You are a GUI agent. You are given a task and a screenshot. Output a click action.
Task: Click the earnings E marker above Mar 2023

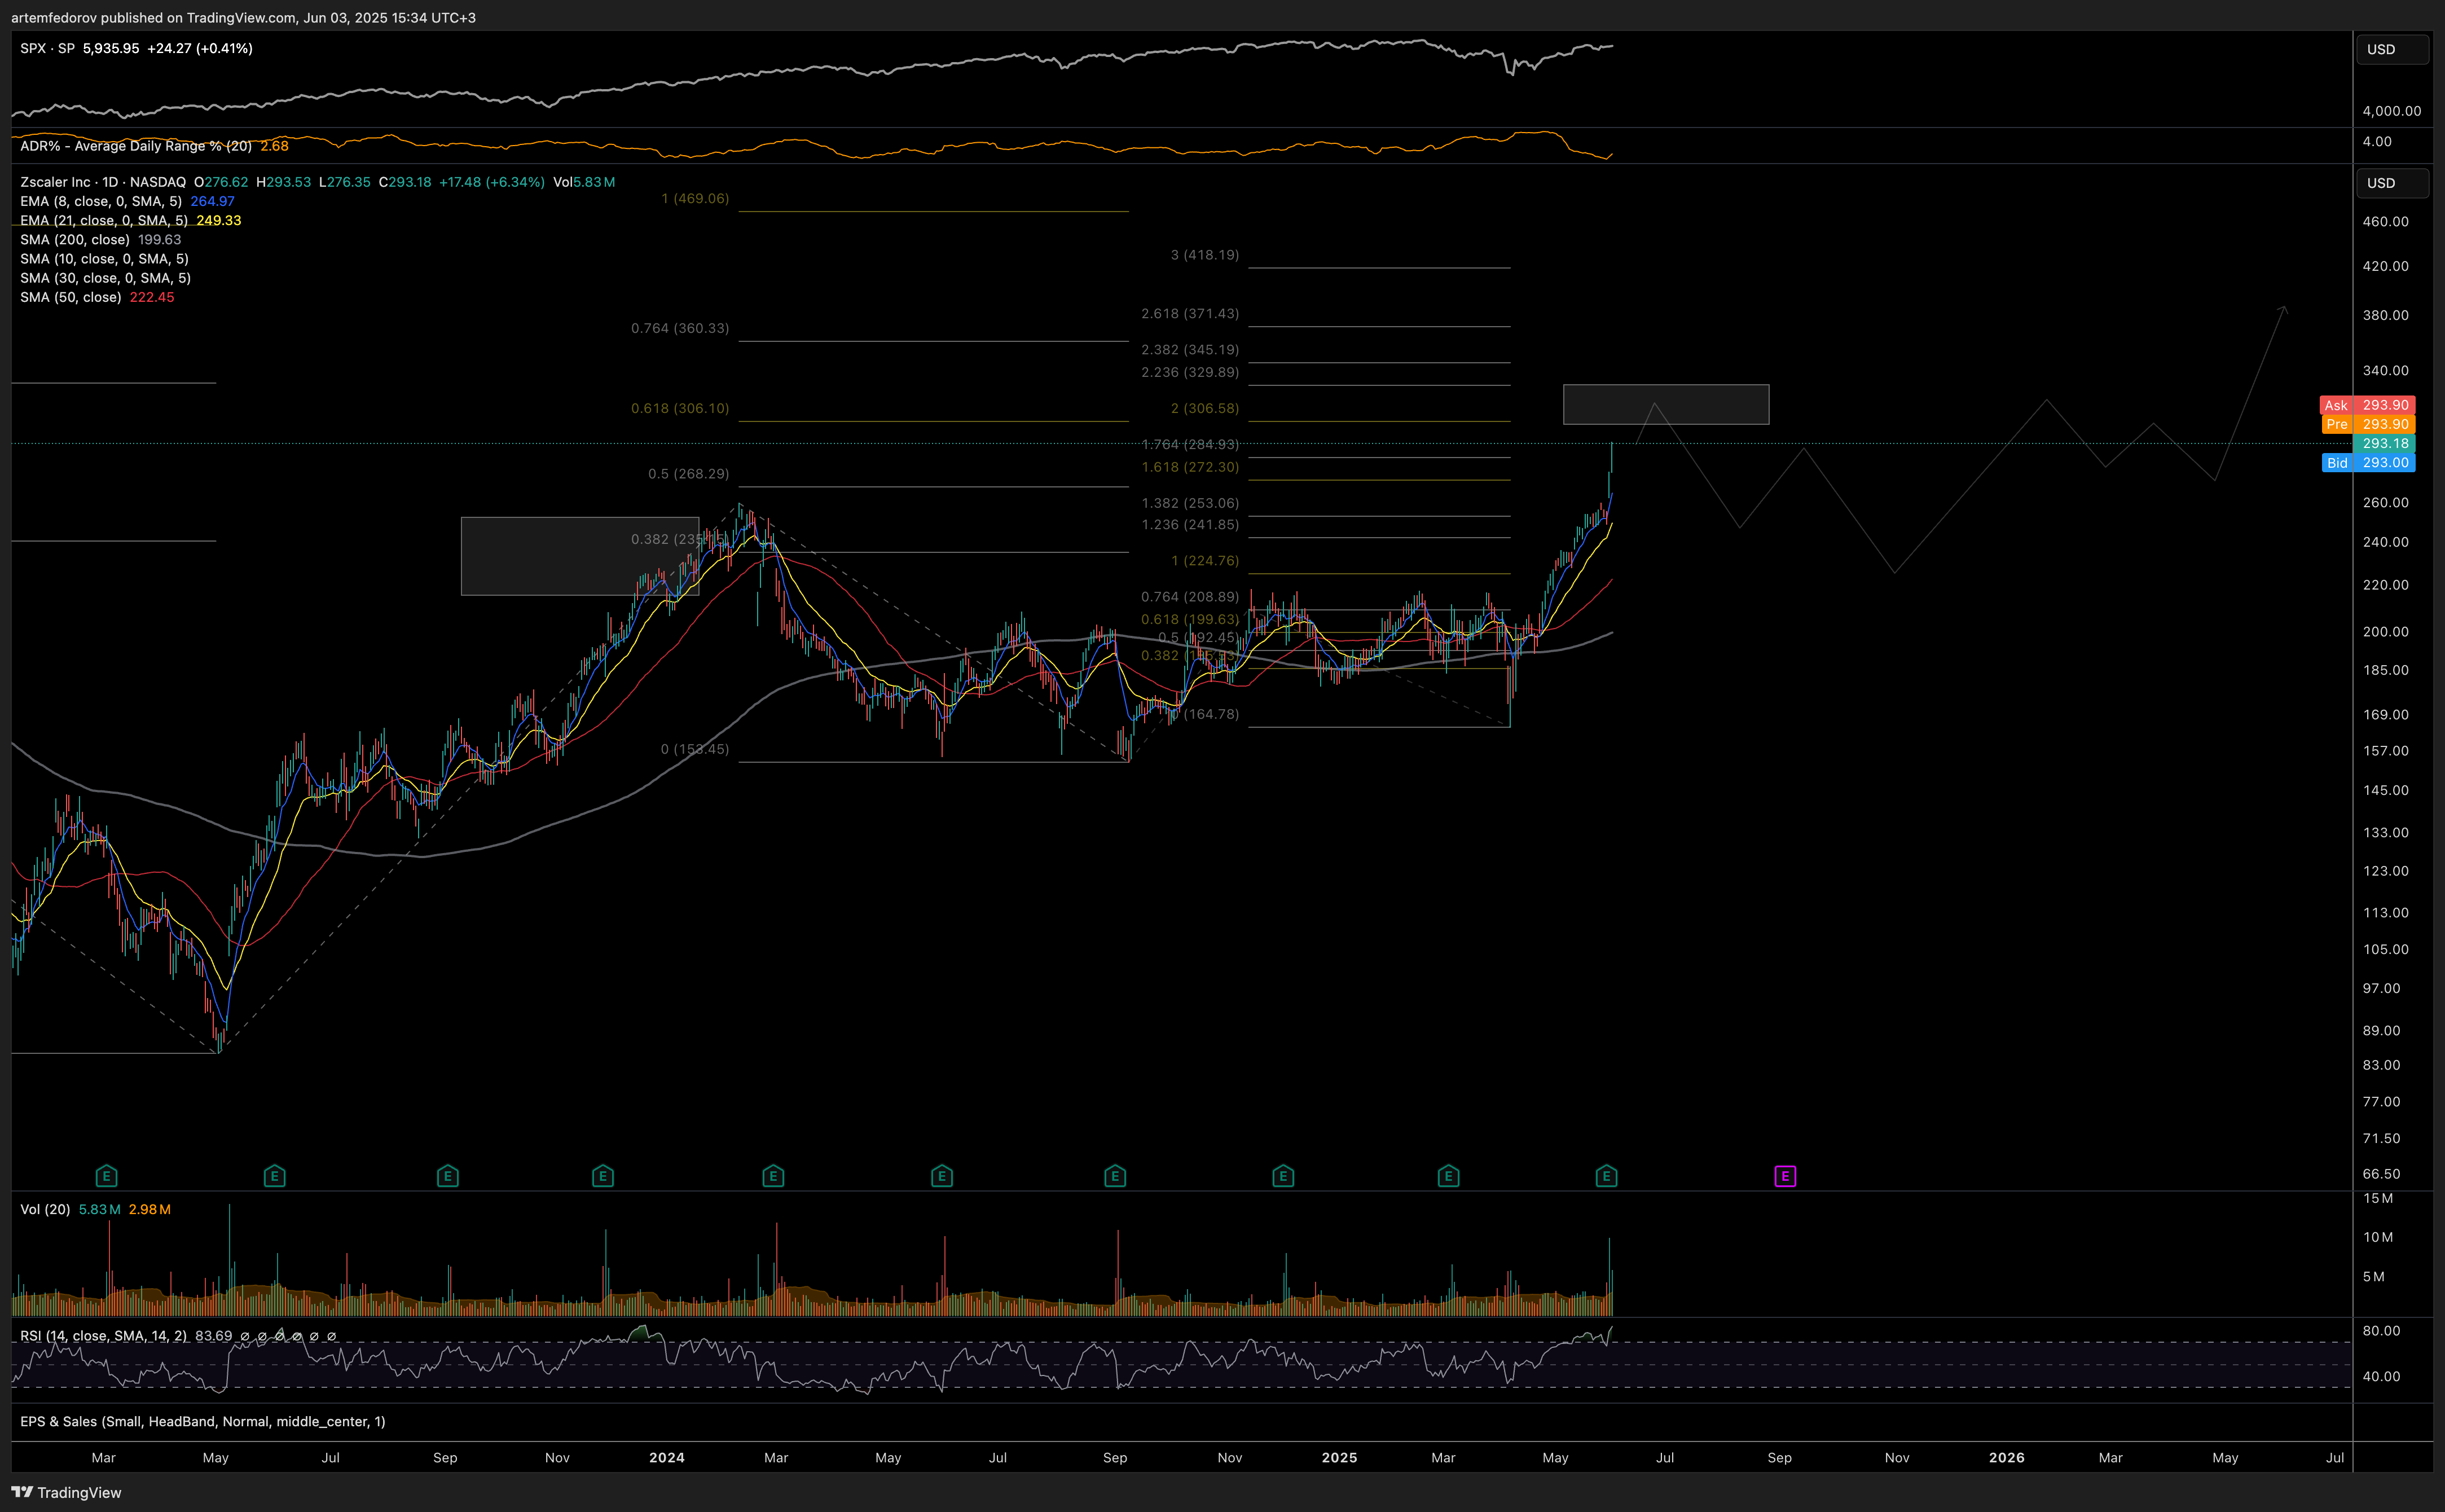[x=106, y=1176]
